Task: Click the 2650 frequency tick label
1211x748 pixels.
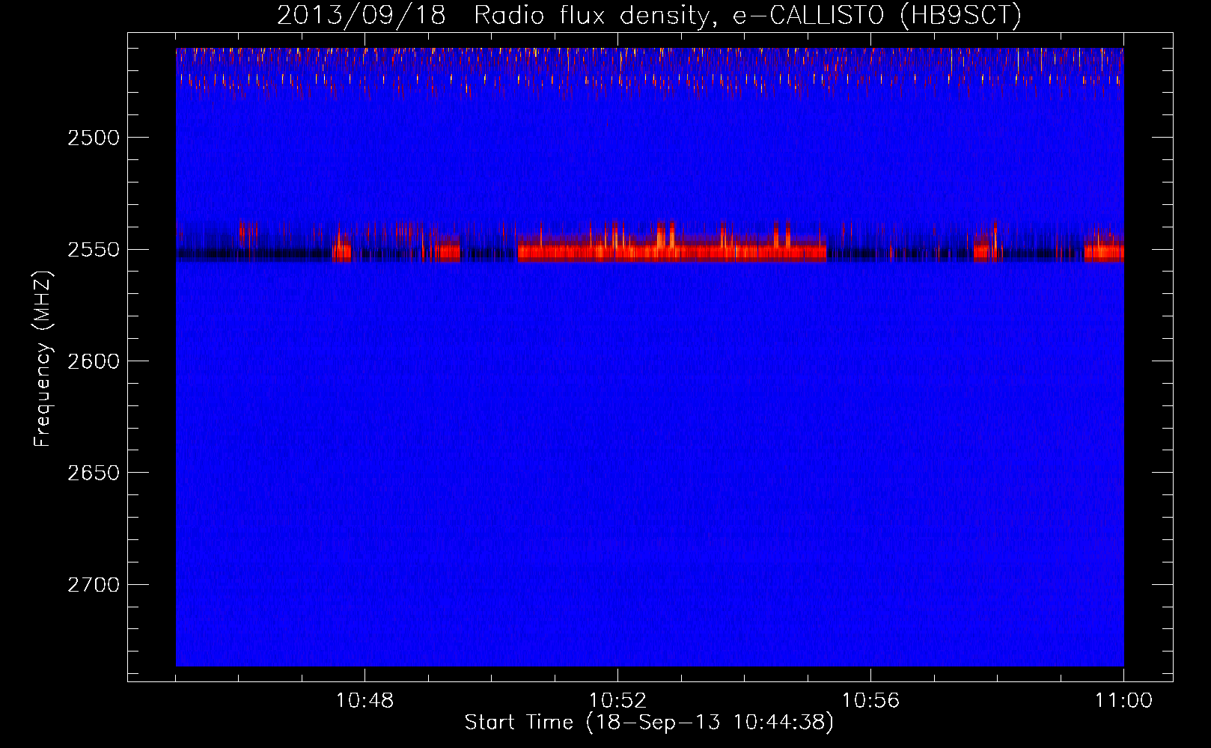Action: pos(94,473)
